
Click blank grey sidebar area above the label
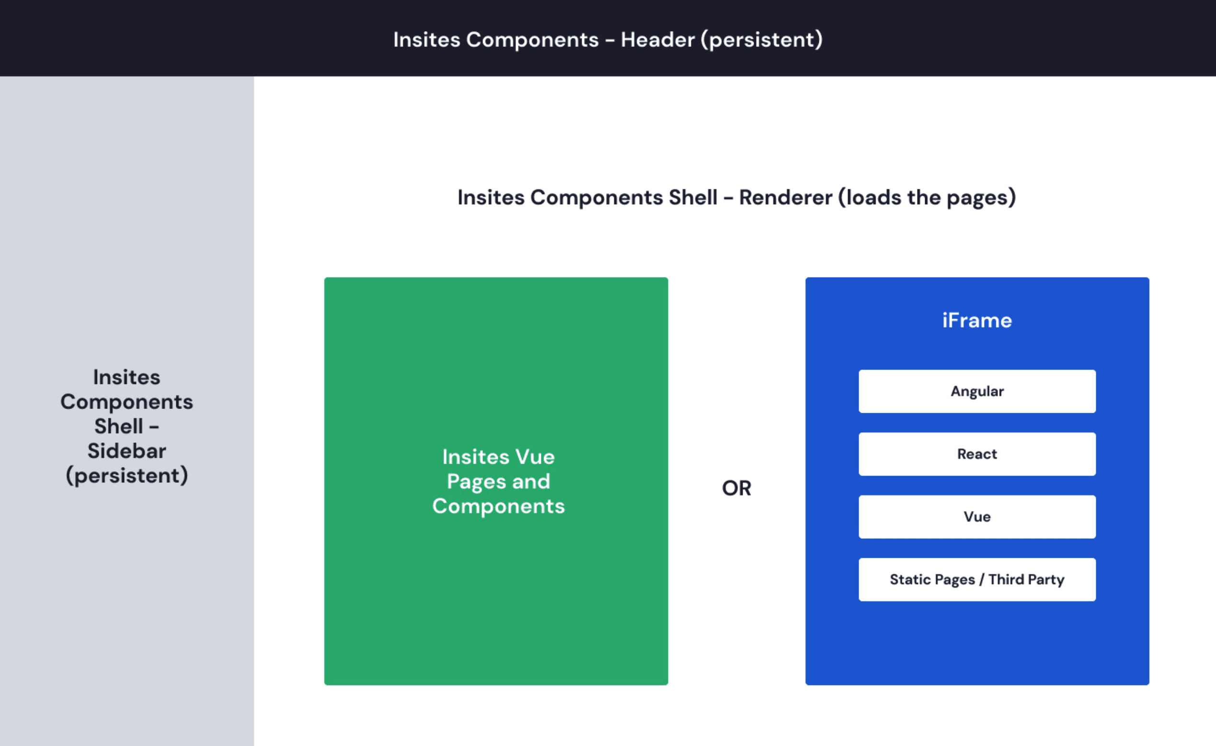tap(127, 222)
